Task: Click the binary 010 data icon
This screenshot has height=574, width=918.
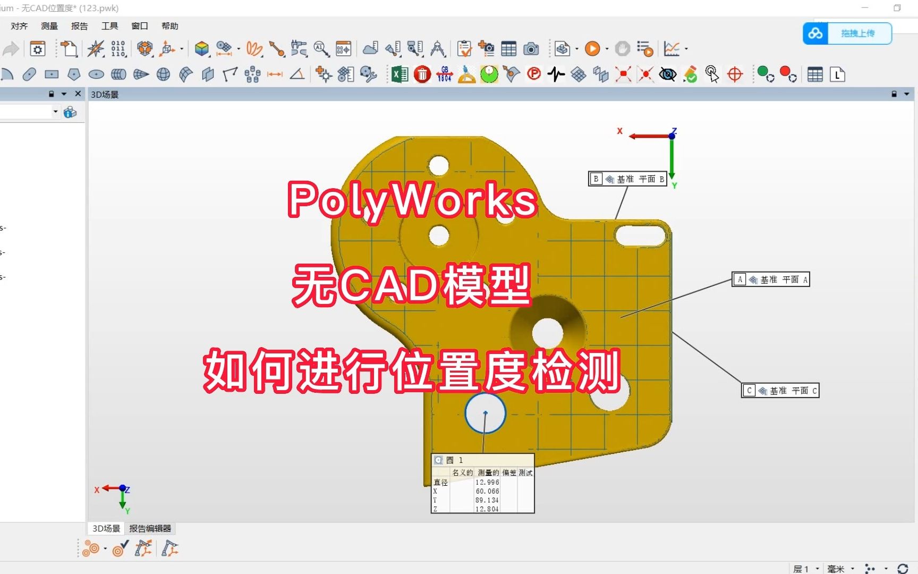Action: (118, 49)
